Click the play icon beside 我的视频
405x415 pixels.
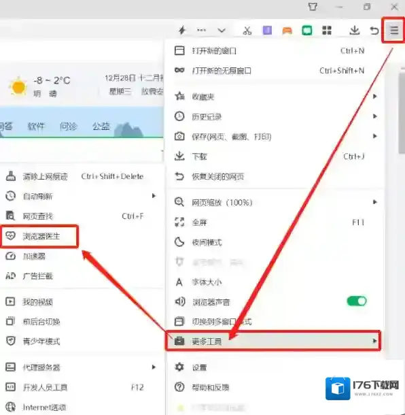click(x=10, y=301)
